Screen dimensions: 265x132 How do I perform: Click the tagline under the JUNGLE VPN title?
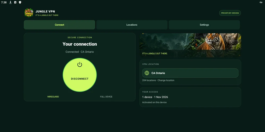click(47, 15)
